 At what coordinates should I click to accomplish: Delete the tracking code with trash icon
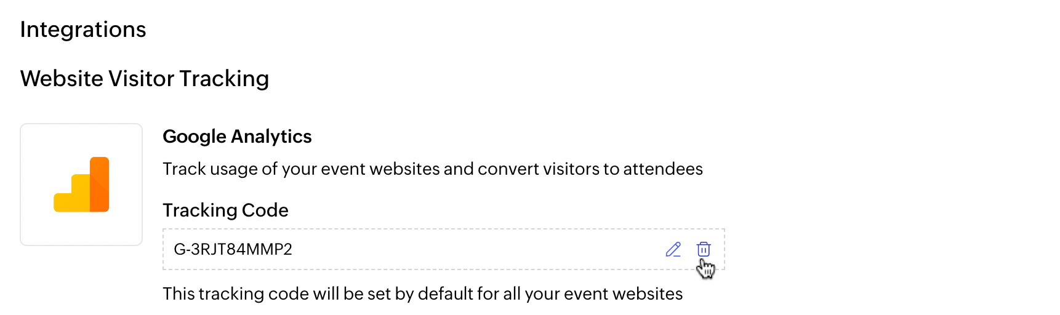click(x=704, y=249)
